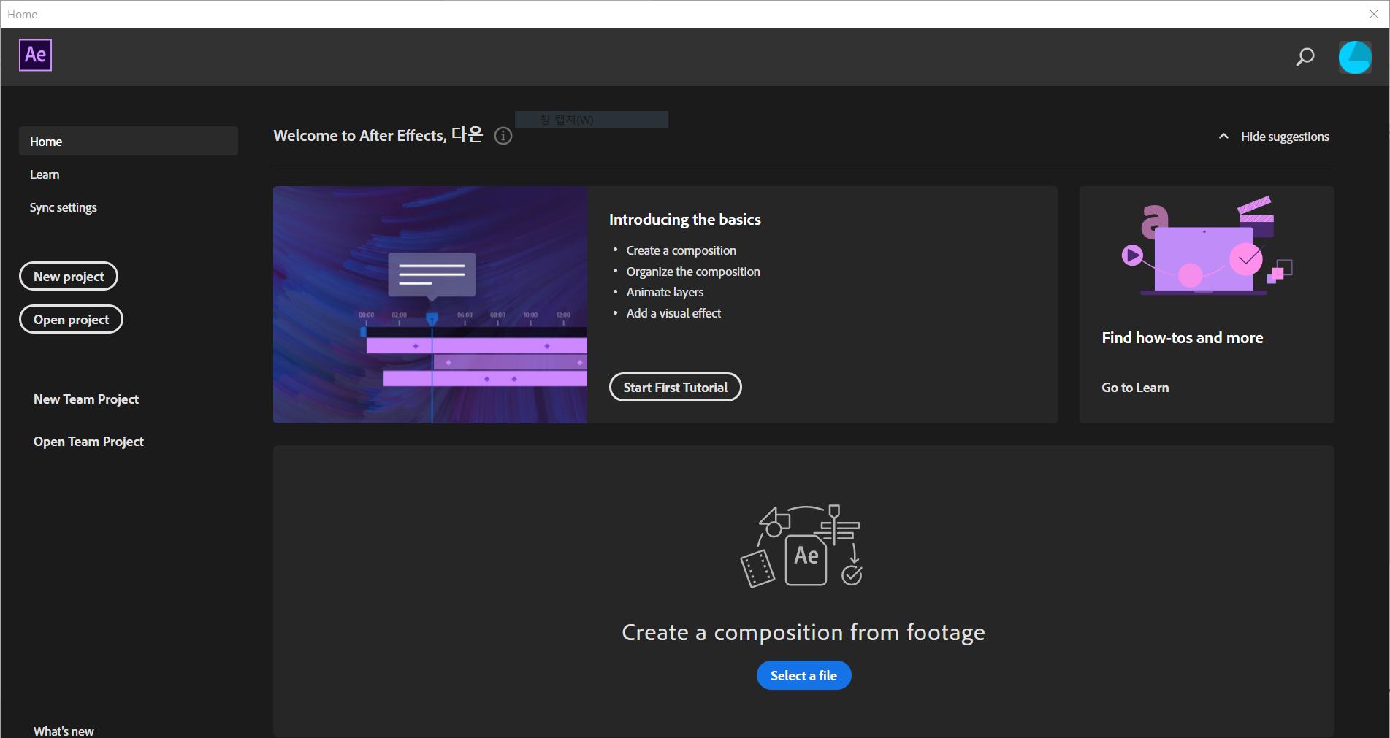1390x738 pixels.
Task: Click Start First Tutorial button
Action: pyautogui.click(x=676, y=387)
